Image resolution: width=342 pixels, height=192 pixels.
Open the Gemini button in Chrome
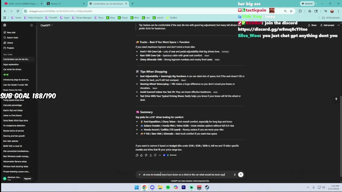coord(307,4)
